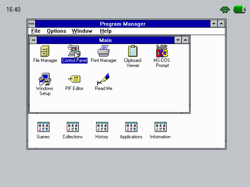Select the Games program group icon
The height and width of the screenshot is (187, 250).
(x=43, y=127)
